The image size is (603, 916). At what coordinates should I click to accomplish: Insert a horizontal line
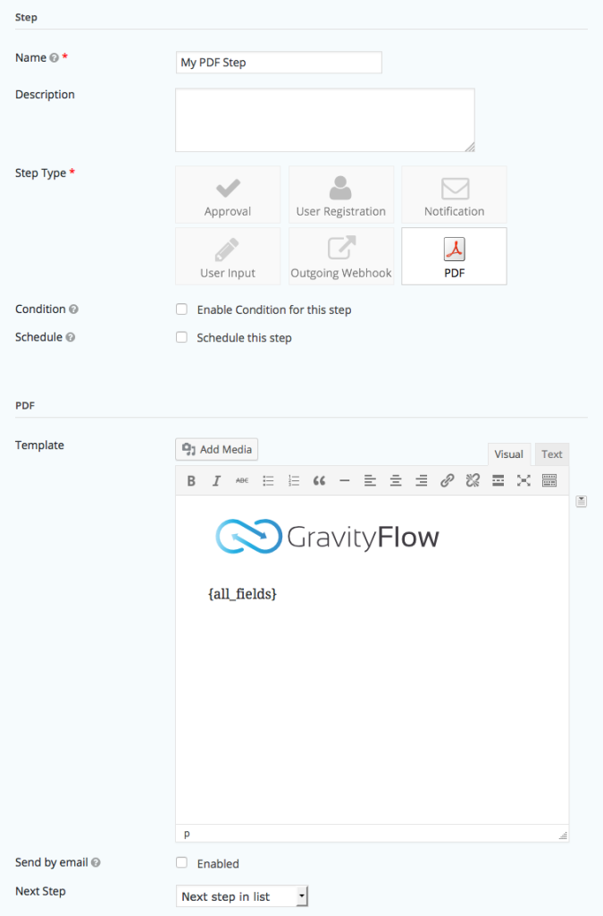tap(345, 480)
